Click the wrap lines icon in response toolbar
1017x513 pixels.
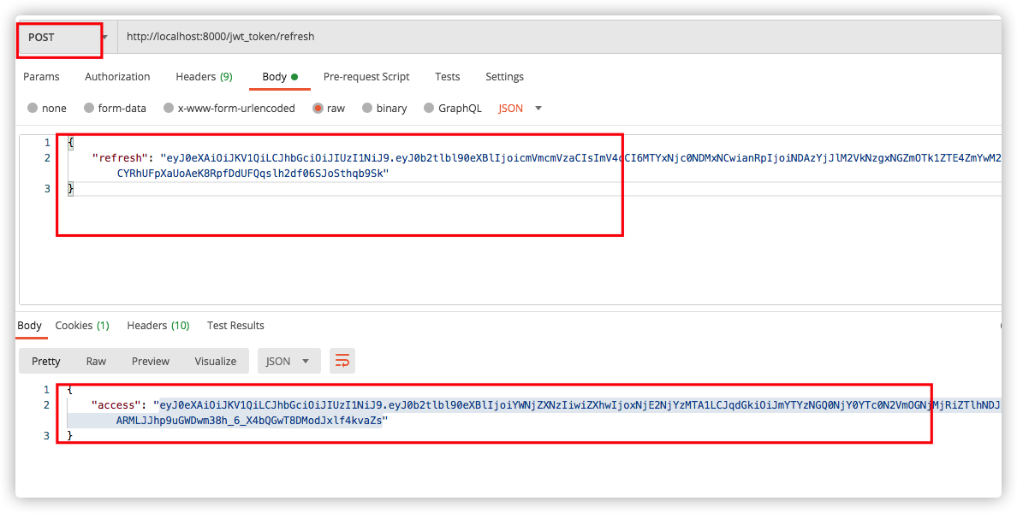(x=342, y=361)
